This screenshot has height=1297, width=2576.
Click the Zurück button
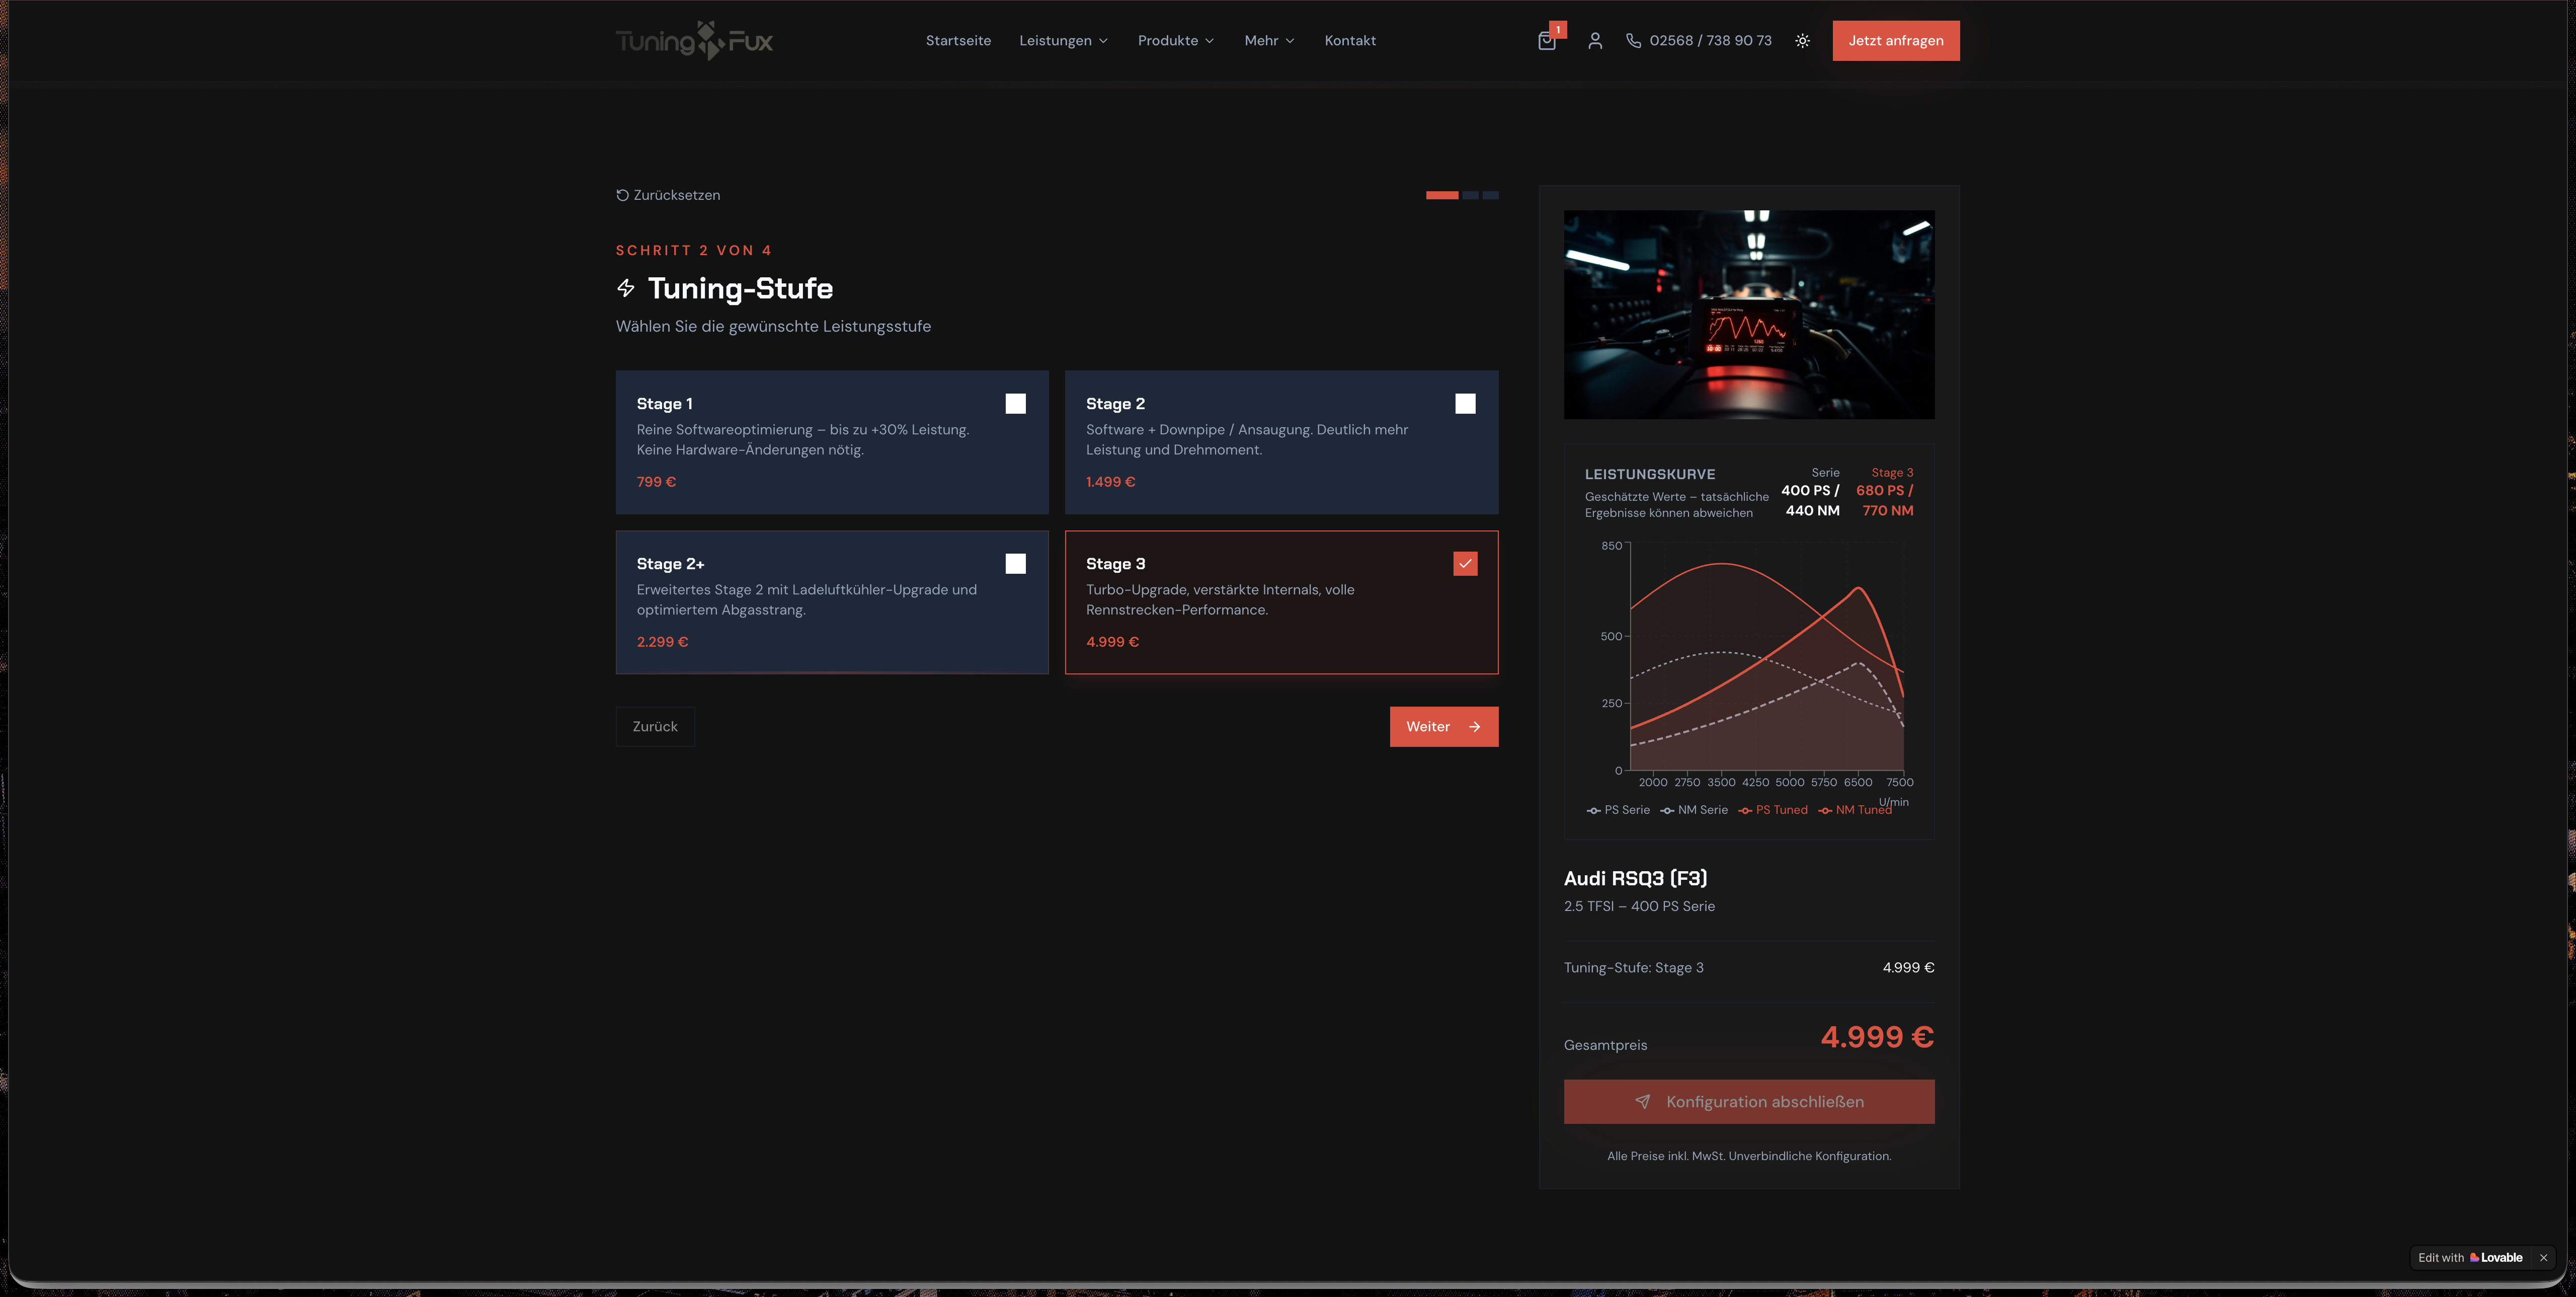pos(655,727)
